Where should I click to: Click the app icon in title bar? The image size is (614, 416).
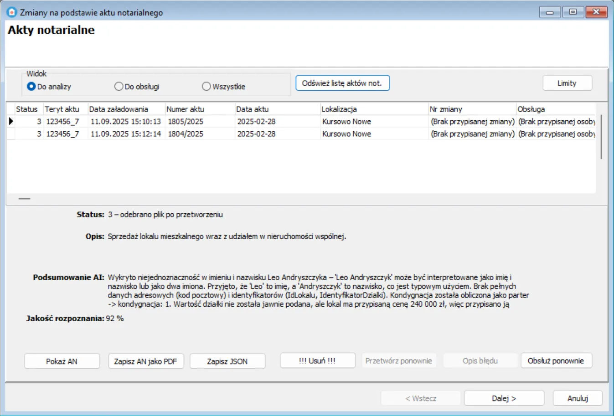tap(12, 12)
